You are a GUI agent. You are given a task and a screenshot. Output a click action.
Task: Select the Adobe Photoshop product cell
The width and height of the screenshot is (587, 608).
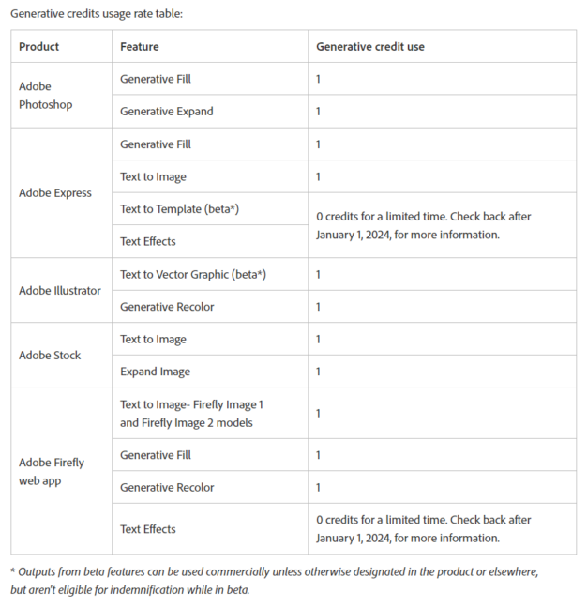click(45, 95)
